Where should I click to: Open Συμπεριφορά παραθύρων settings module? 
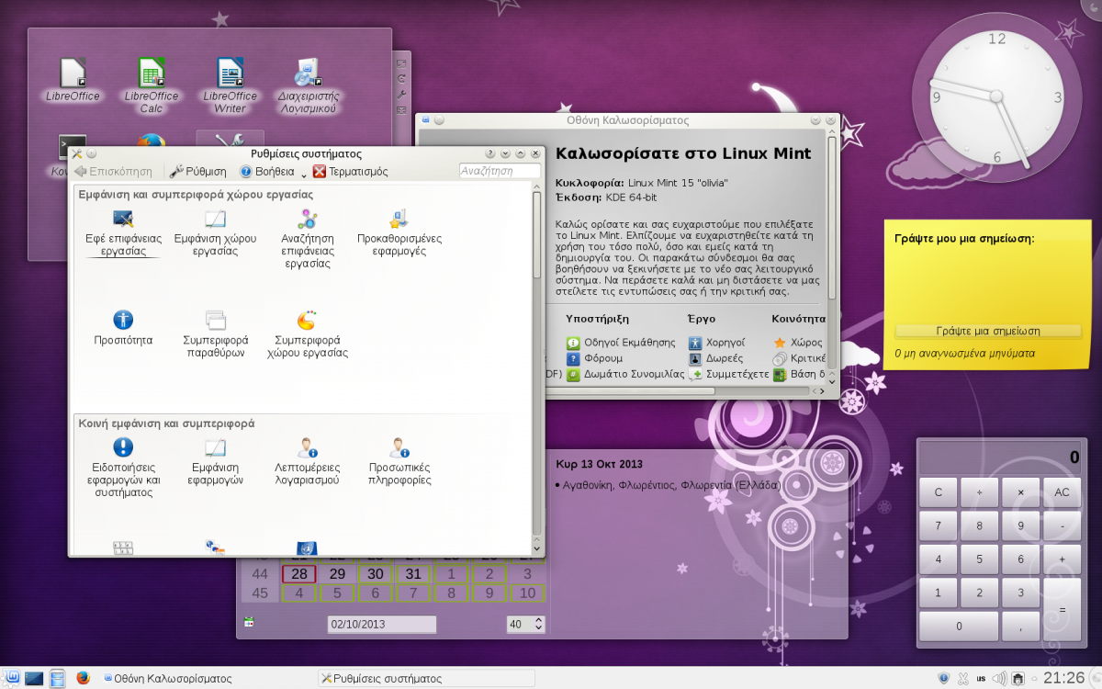[x=216, y=333]
